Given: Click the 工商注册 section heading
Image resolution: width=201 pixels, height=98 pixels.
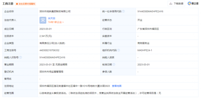Looking at the screenshot, I should click(x=8, y=4).
